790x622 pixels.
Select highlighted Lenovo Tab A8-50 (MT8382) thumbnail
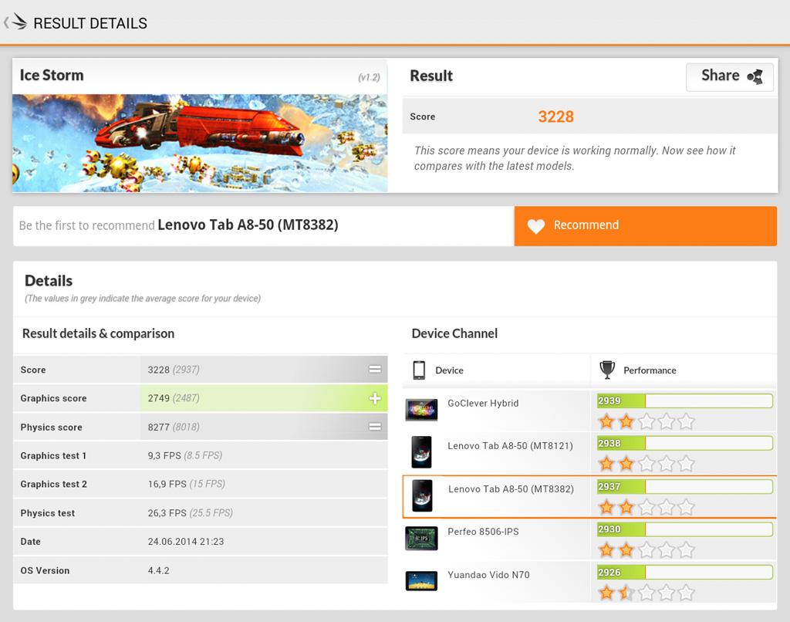point(422,495)
